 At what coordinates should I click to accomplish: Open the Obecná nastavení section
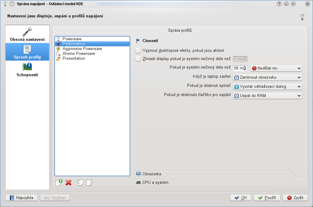pyautogui.click(x=27, y=34)
